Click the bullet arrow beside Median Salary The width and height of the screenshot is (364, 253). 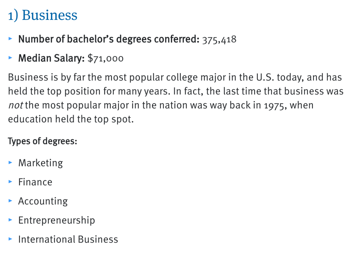pos(10,58)
